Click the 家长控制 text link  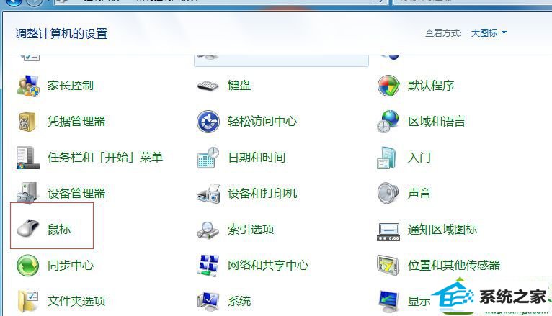tap(71, 86)
